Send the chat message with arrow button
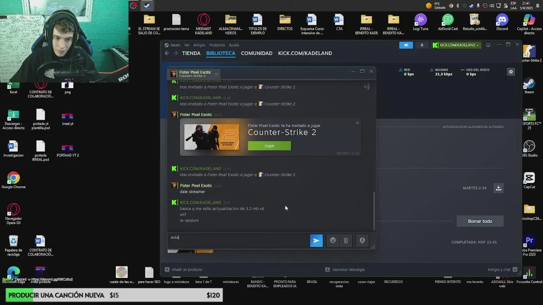The width and height of the screenshot is (543, 305). tap(316, 241)
